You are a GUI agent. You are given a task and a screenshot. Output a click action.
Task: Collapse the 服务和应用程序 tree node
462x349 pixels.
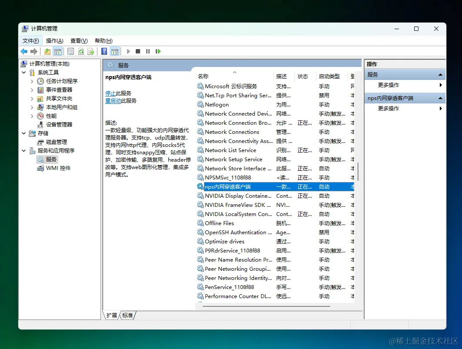pyautogui.click(x=24, y=151)
